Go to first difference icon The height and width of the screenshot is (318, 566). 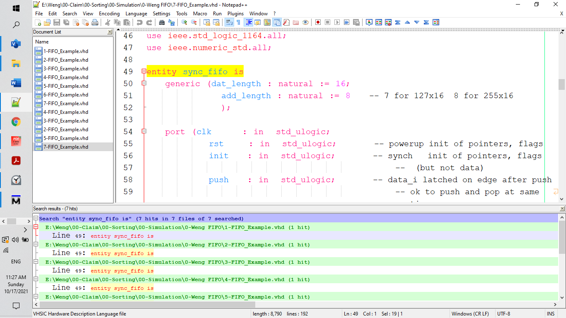click(397, 22)
